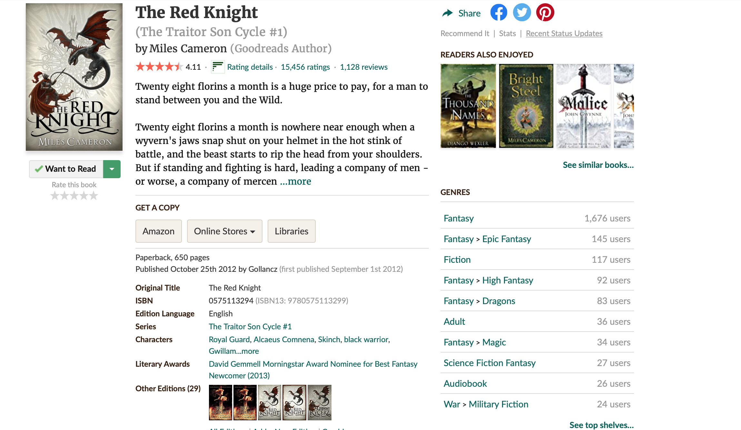The image size is (741, 430).
Task: Share the book on Pinterest
Action: click(545, 13)
